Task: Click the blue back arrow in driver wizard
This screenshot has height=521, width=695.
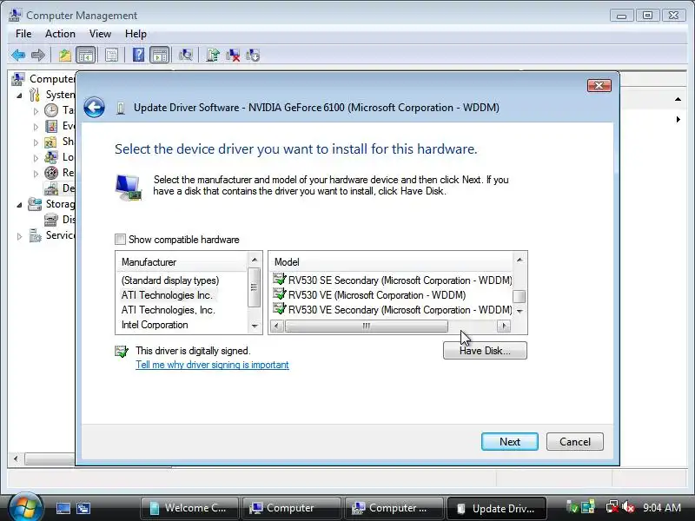Action: [x=94, y=107]
